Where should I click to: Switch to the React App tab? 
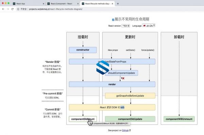tap(28, 4)
